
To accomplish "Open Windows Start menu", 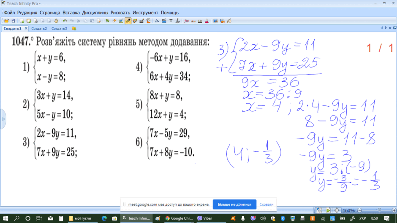I will coord(5,218).
